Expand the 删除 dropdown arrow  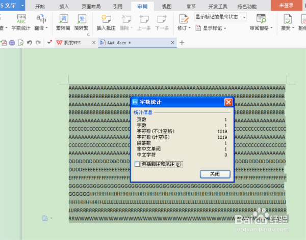tap(132, 28)
